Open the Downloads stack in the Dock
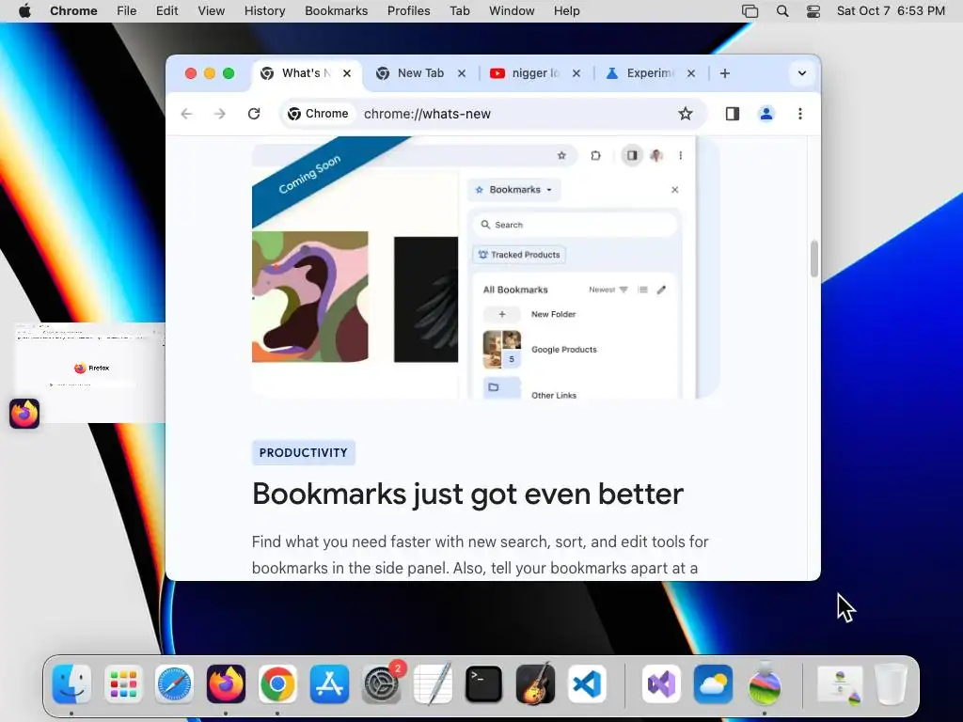The image size is (963, 722). pos(840,684)
